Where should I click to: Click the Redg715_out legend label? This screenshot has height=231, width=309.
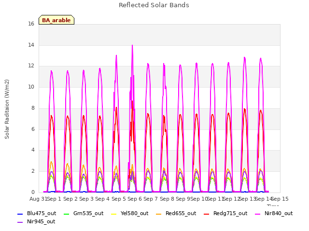230,213
